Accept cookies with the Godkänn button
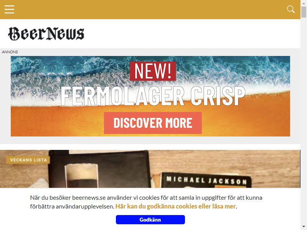Screen dimensions: 307x230 (x=150, y=220)
